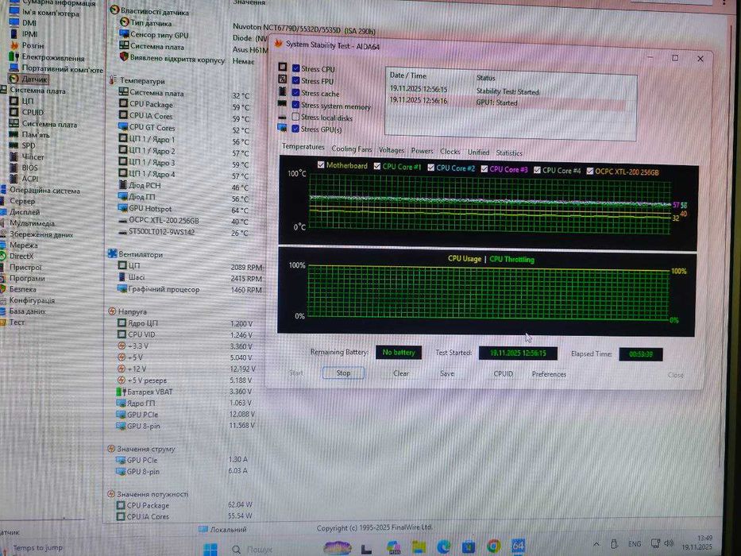
Task: Open the CPUID button
Action: [x=503, y=373]
